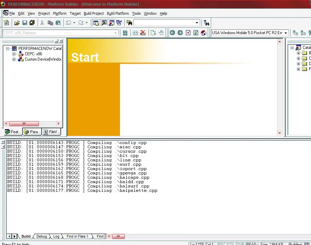Open the Build Platform menu
The image size is (311, 245).
tap(118, 13)
